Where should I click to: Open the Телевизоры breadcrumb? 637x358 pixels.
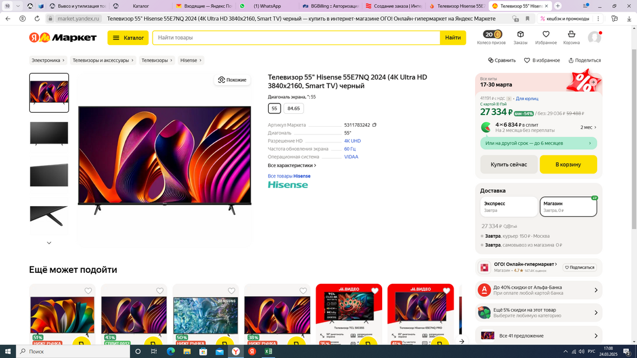[157, 60]
